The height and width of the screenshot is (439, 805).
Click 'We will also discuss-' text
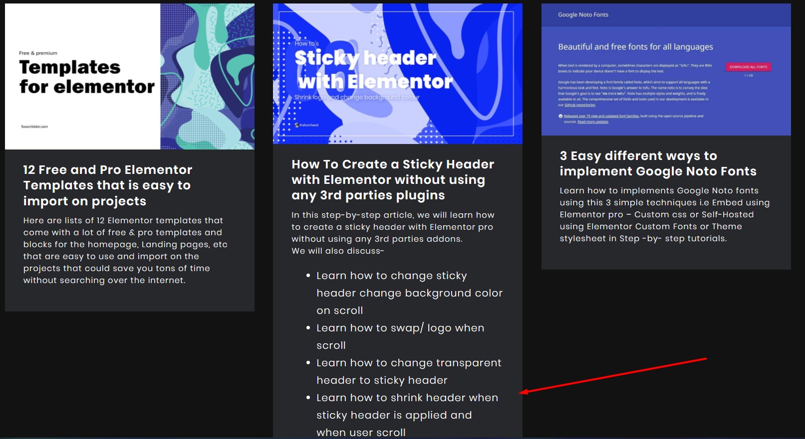tap(338, 251)
